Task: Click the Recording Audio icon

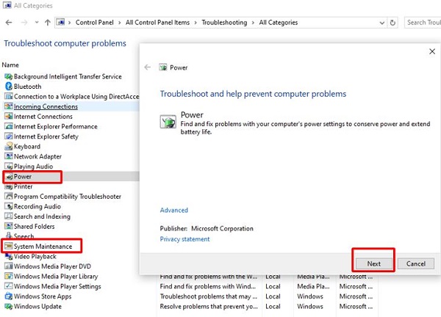Action: pyautogui.click(x=9, y=206)
